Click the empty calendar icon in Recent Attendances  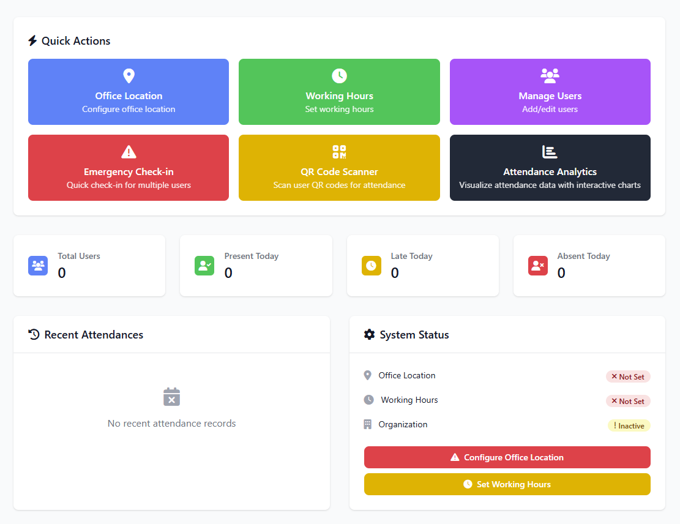[171, 396]
